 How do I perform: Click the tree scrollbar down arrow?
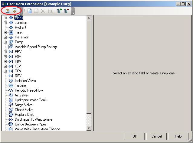click(x=89, y=128)
